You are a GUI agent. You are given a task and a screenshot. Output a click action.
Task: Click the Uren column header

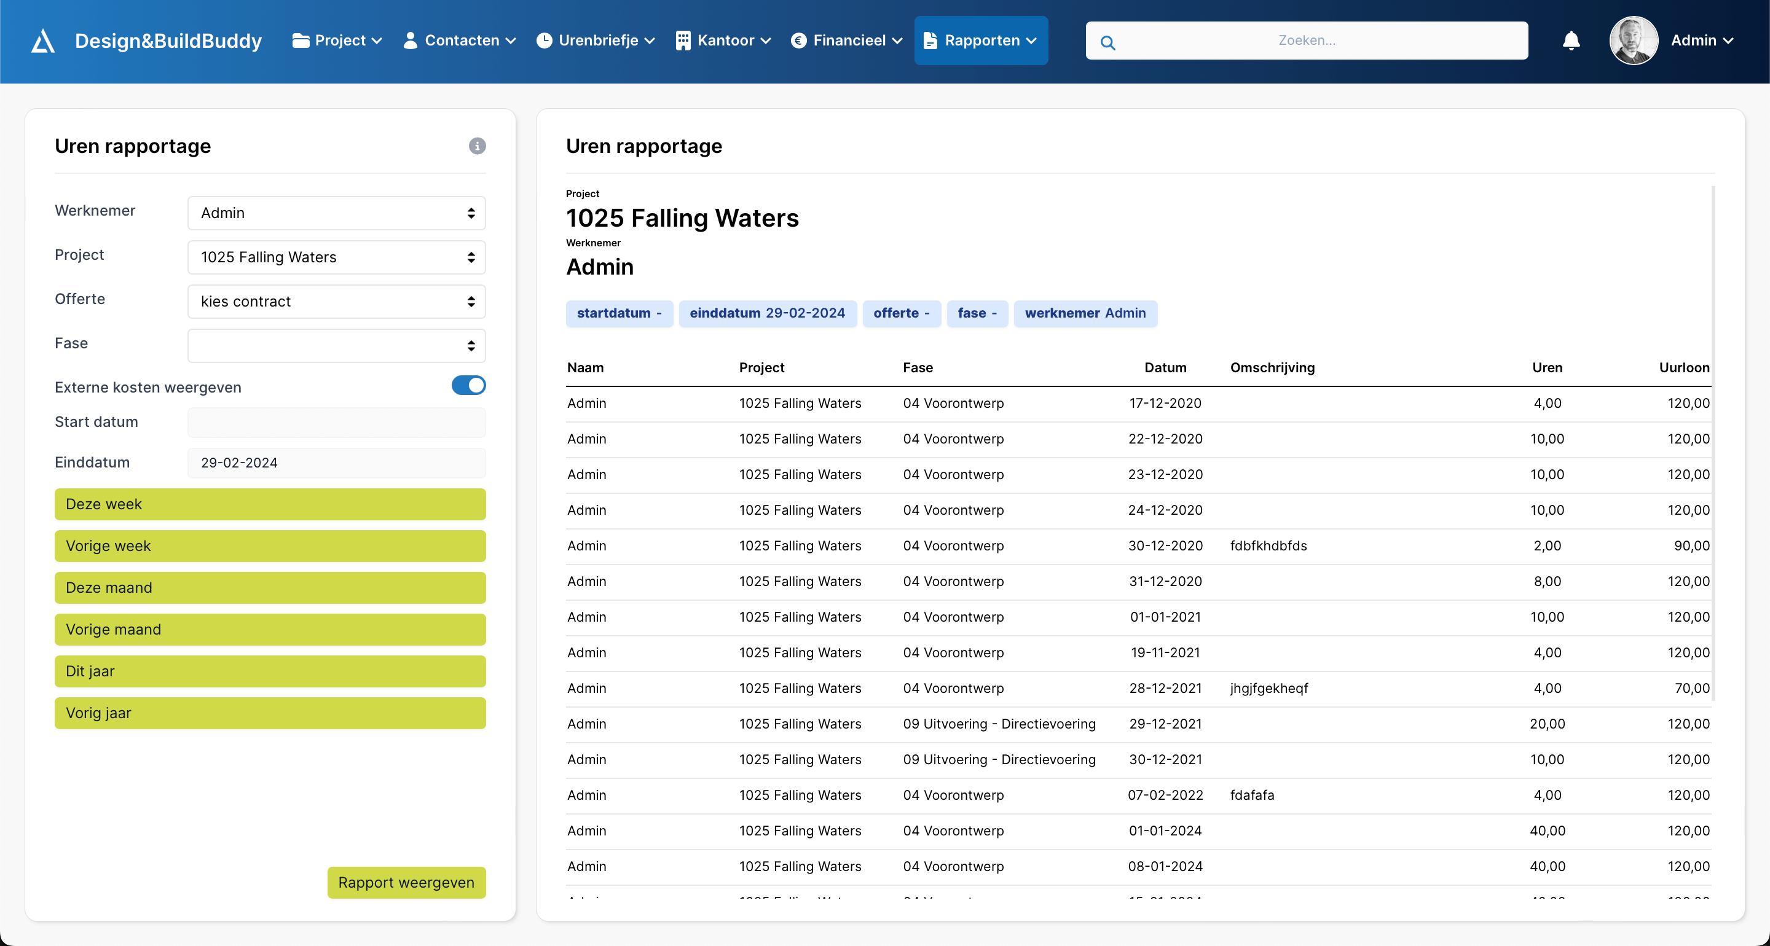[x=1547, y=367]
